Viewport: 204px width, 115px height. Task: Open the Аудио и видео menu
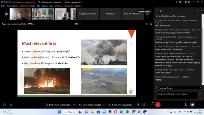point(47,6)
